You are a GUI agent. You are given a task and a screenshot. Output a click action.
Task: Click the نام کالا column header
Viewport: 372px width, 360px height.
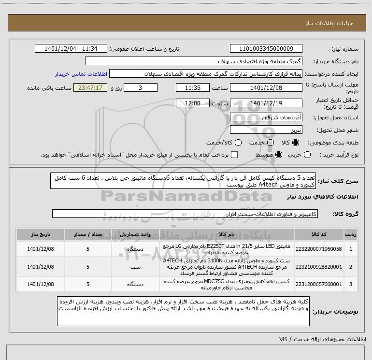[x=227, y=234]
